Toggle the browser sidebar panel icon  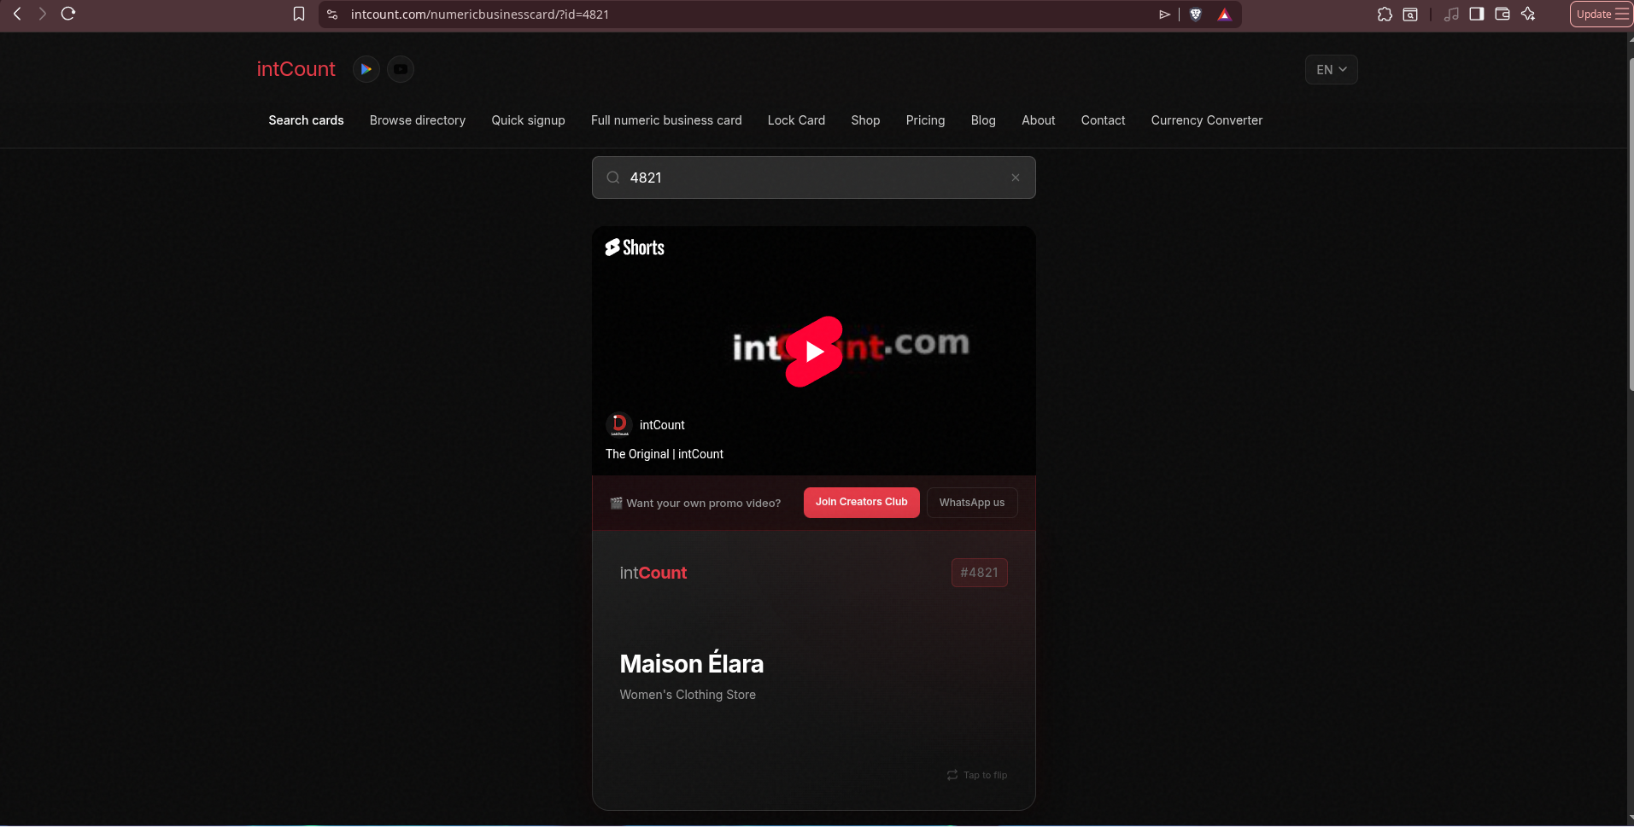coord(1477,14)
